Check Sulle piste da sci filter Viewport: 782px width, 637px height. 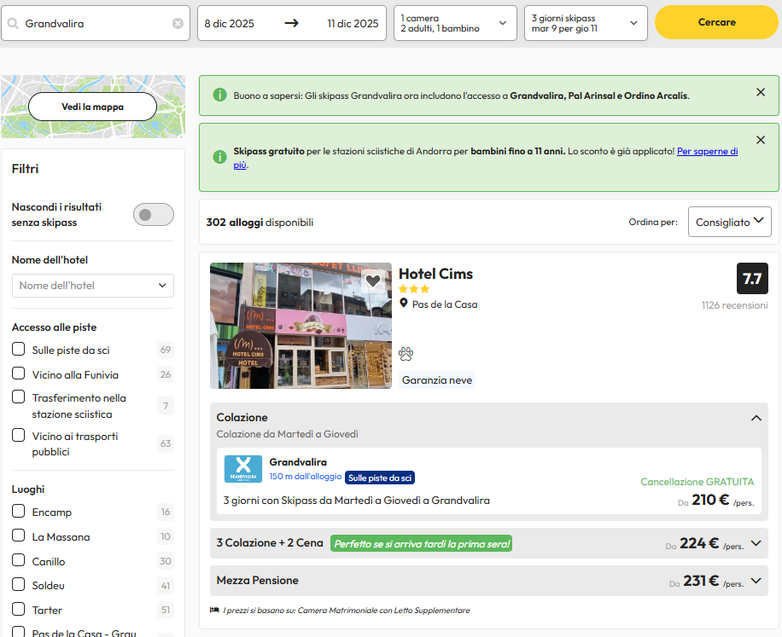19,349
